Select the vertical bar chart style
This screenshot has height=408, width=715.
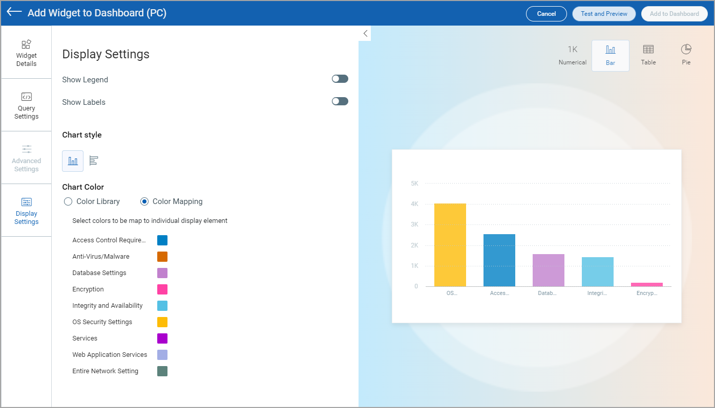click(x=73, y=161)
